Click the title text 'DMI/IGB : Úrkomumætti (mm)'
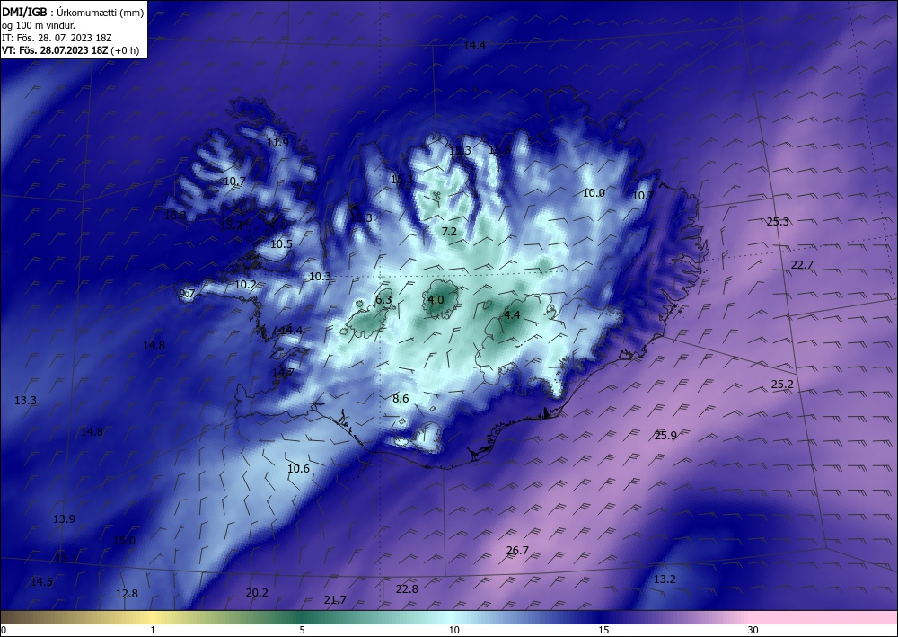 73,12
